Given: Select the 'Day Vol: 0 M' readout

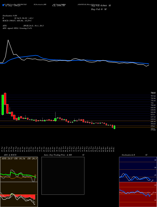Looking at the screenshot, I should point(99,9).
